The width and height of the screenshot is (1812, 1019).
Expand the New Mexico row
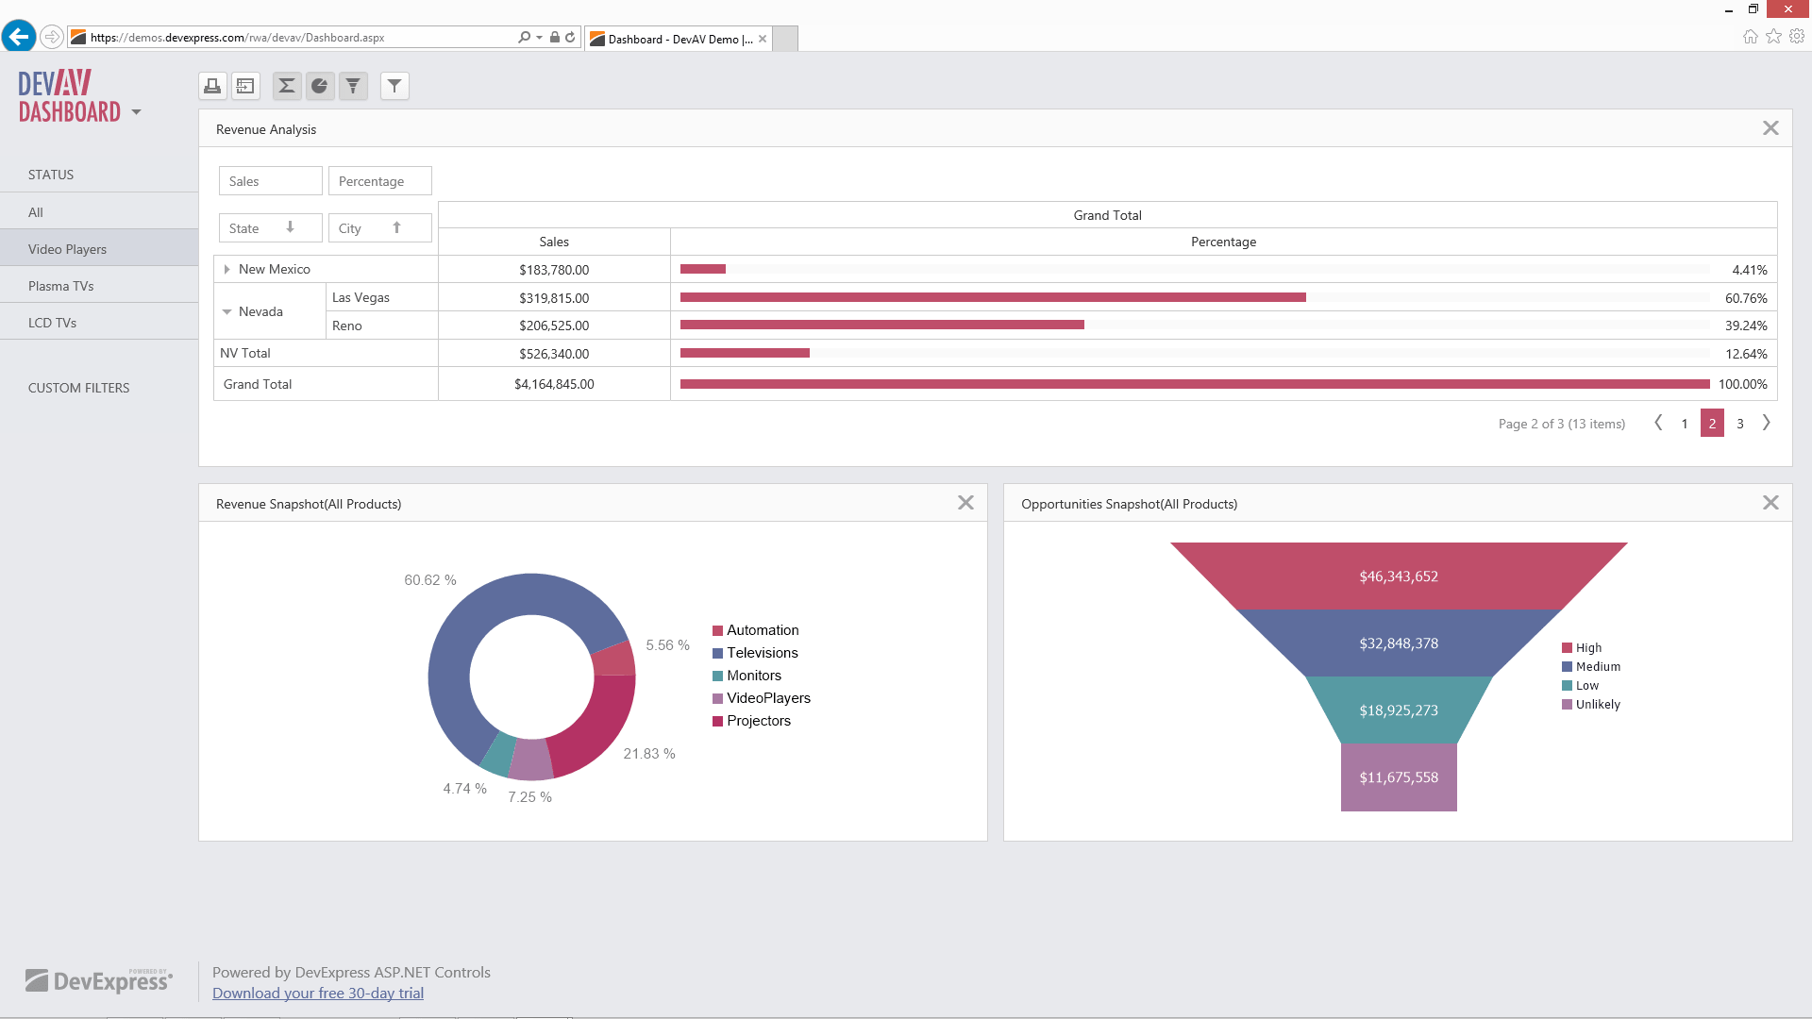tap(226, 269)
